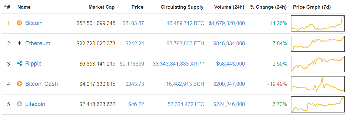The width and height of the screenshot is (346, 116).
Task: Sort table by Volume (24h) header
Action: (229, 7)
